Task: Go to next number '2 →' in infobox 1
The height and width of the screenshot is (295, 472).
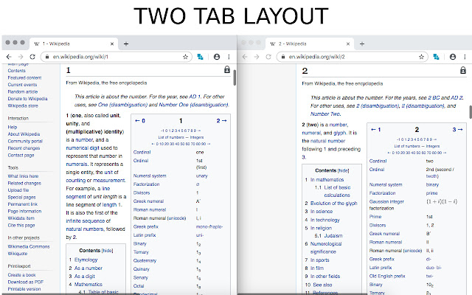Action: (x=221, y=121)
